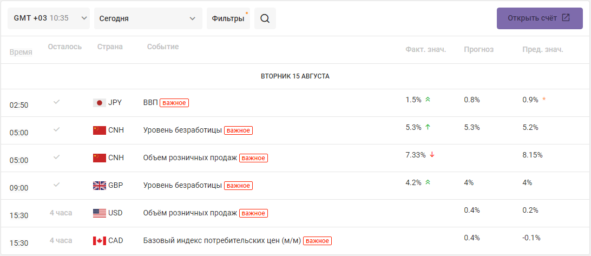Click the checkmark in the CNH unemployment row

[56, 129]
